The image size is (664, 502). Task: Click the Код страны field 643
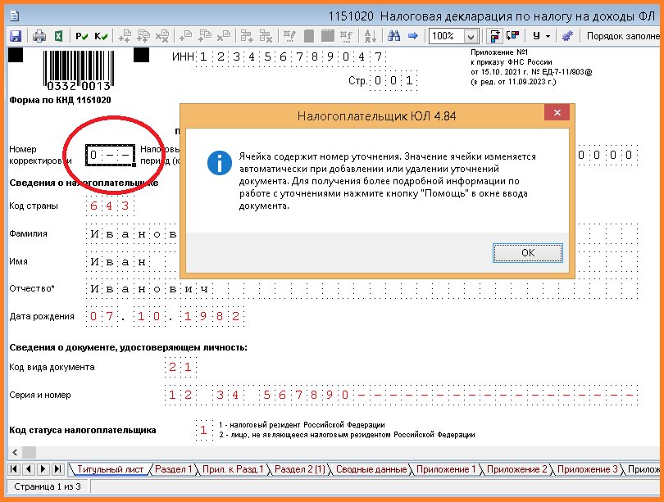pos(110,206)
